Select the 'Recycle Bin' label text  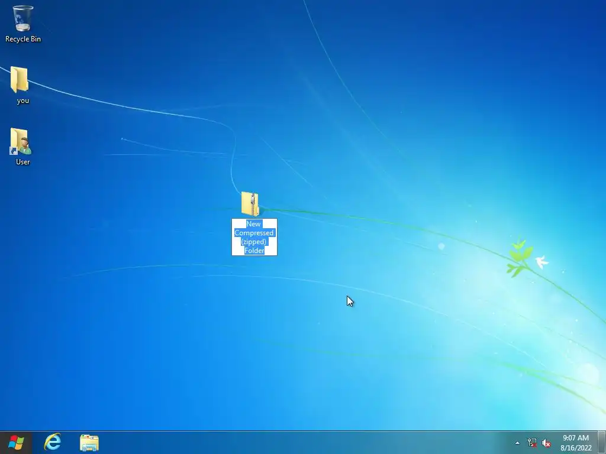point(23,39)
